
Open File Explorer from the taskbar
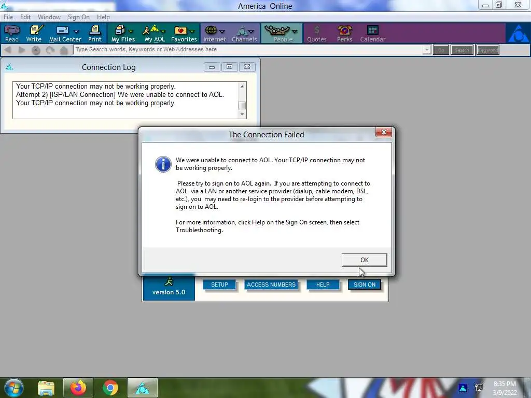pyautogui.click(x=46, y=388)
